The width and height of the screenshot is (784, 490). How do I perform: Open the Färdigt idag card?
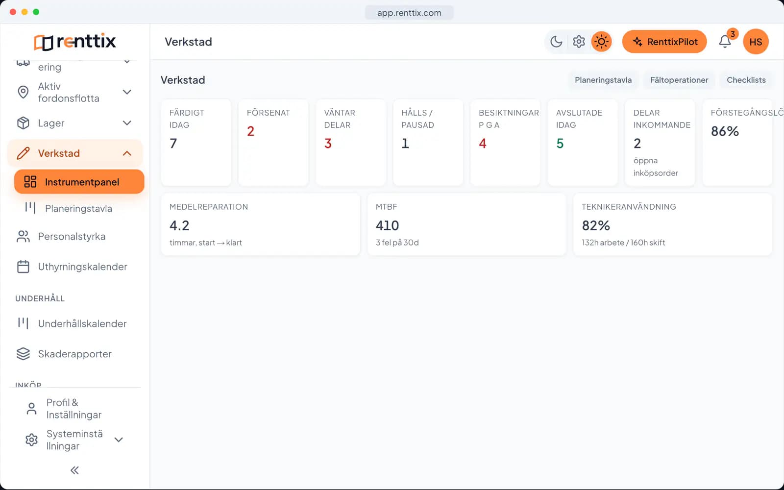click(x=196, y=143)
